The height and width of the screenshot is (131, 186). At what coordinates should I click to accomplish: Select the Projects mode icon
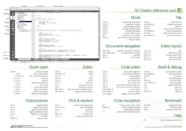point(12,25)
